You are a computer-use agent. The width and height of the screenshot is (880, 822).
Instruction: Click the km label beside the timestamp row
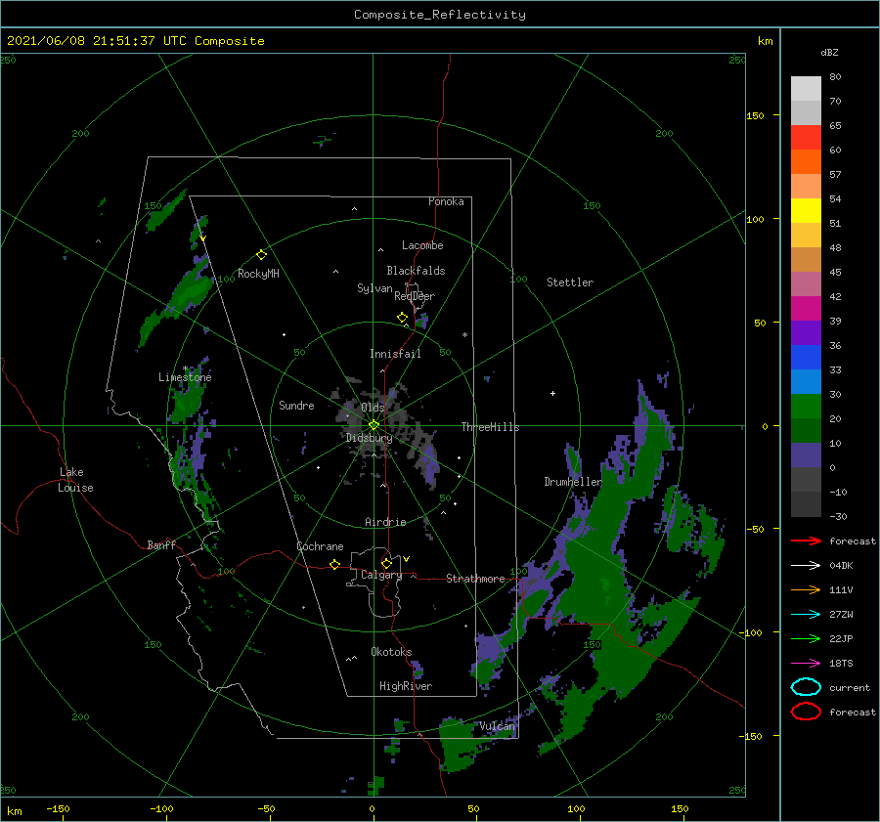pos(765,41)
